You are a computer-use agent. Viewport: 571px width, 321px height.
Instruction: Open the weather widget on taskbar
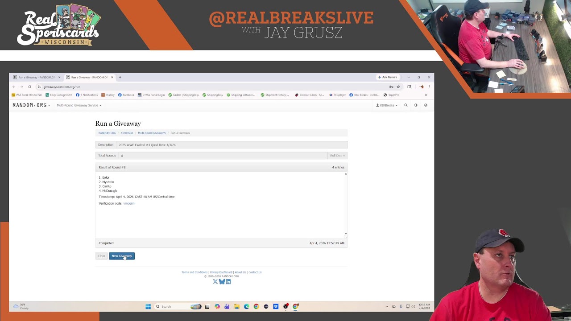click(x=21, y=306)
